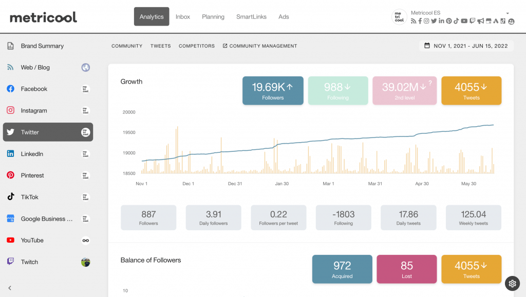
Task: Open the Brand Summary report icon
Action: (x=10, y=46)
